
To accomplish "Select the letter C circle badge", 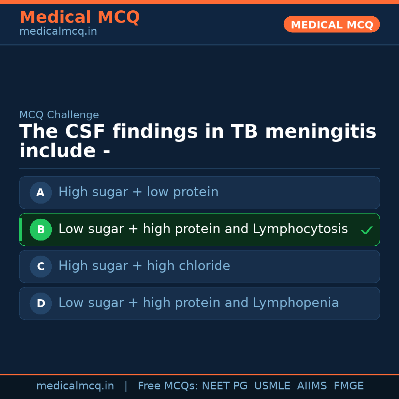I will point(41,266).
